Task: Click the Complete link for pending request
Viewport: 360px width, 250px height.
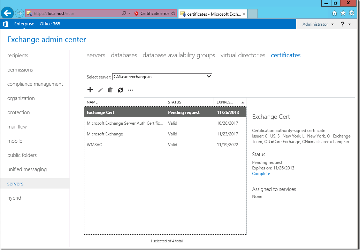Action: click(x=261, y=174)
